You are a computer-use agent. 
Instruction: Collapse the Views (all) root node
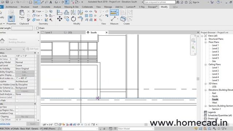click(202, 36)
